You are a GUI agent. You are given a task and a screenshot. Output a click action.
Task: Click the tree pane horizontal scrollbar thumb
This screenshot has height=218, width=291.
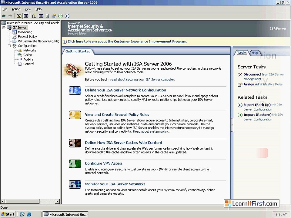tap(22, 201)
